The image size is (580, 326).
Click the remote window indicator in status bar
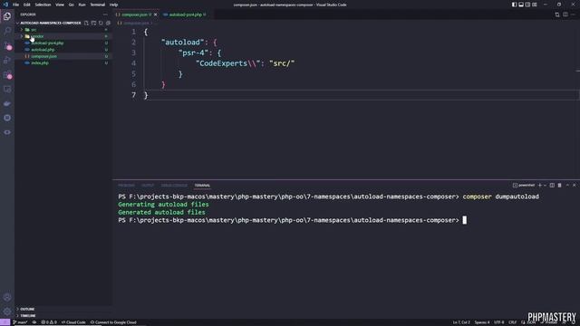click(5, 322)
